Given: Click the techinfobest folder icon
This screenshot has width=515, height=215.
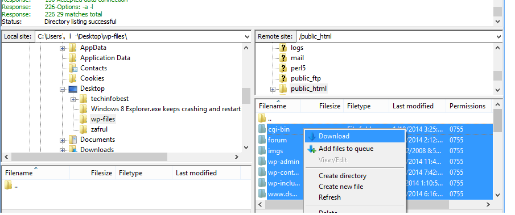Looking at the screenshot, I should [84, 99].
